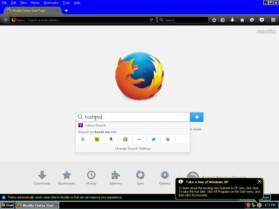The image size is (279, 209).
Task: Close the Firefox Start Page tab
Action: tap(57, 11)
